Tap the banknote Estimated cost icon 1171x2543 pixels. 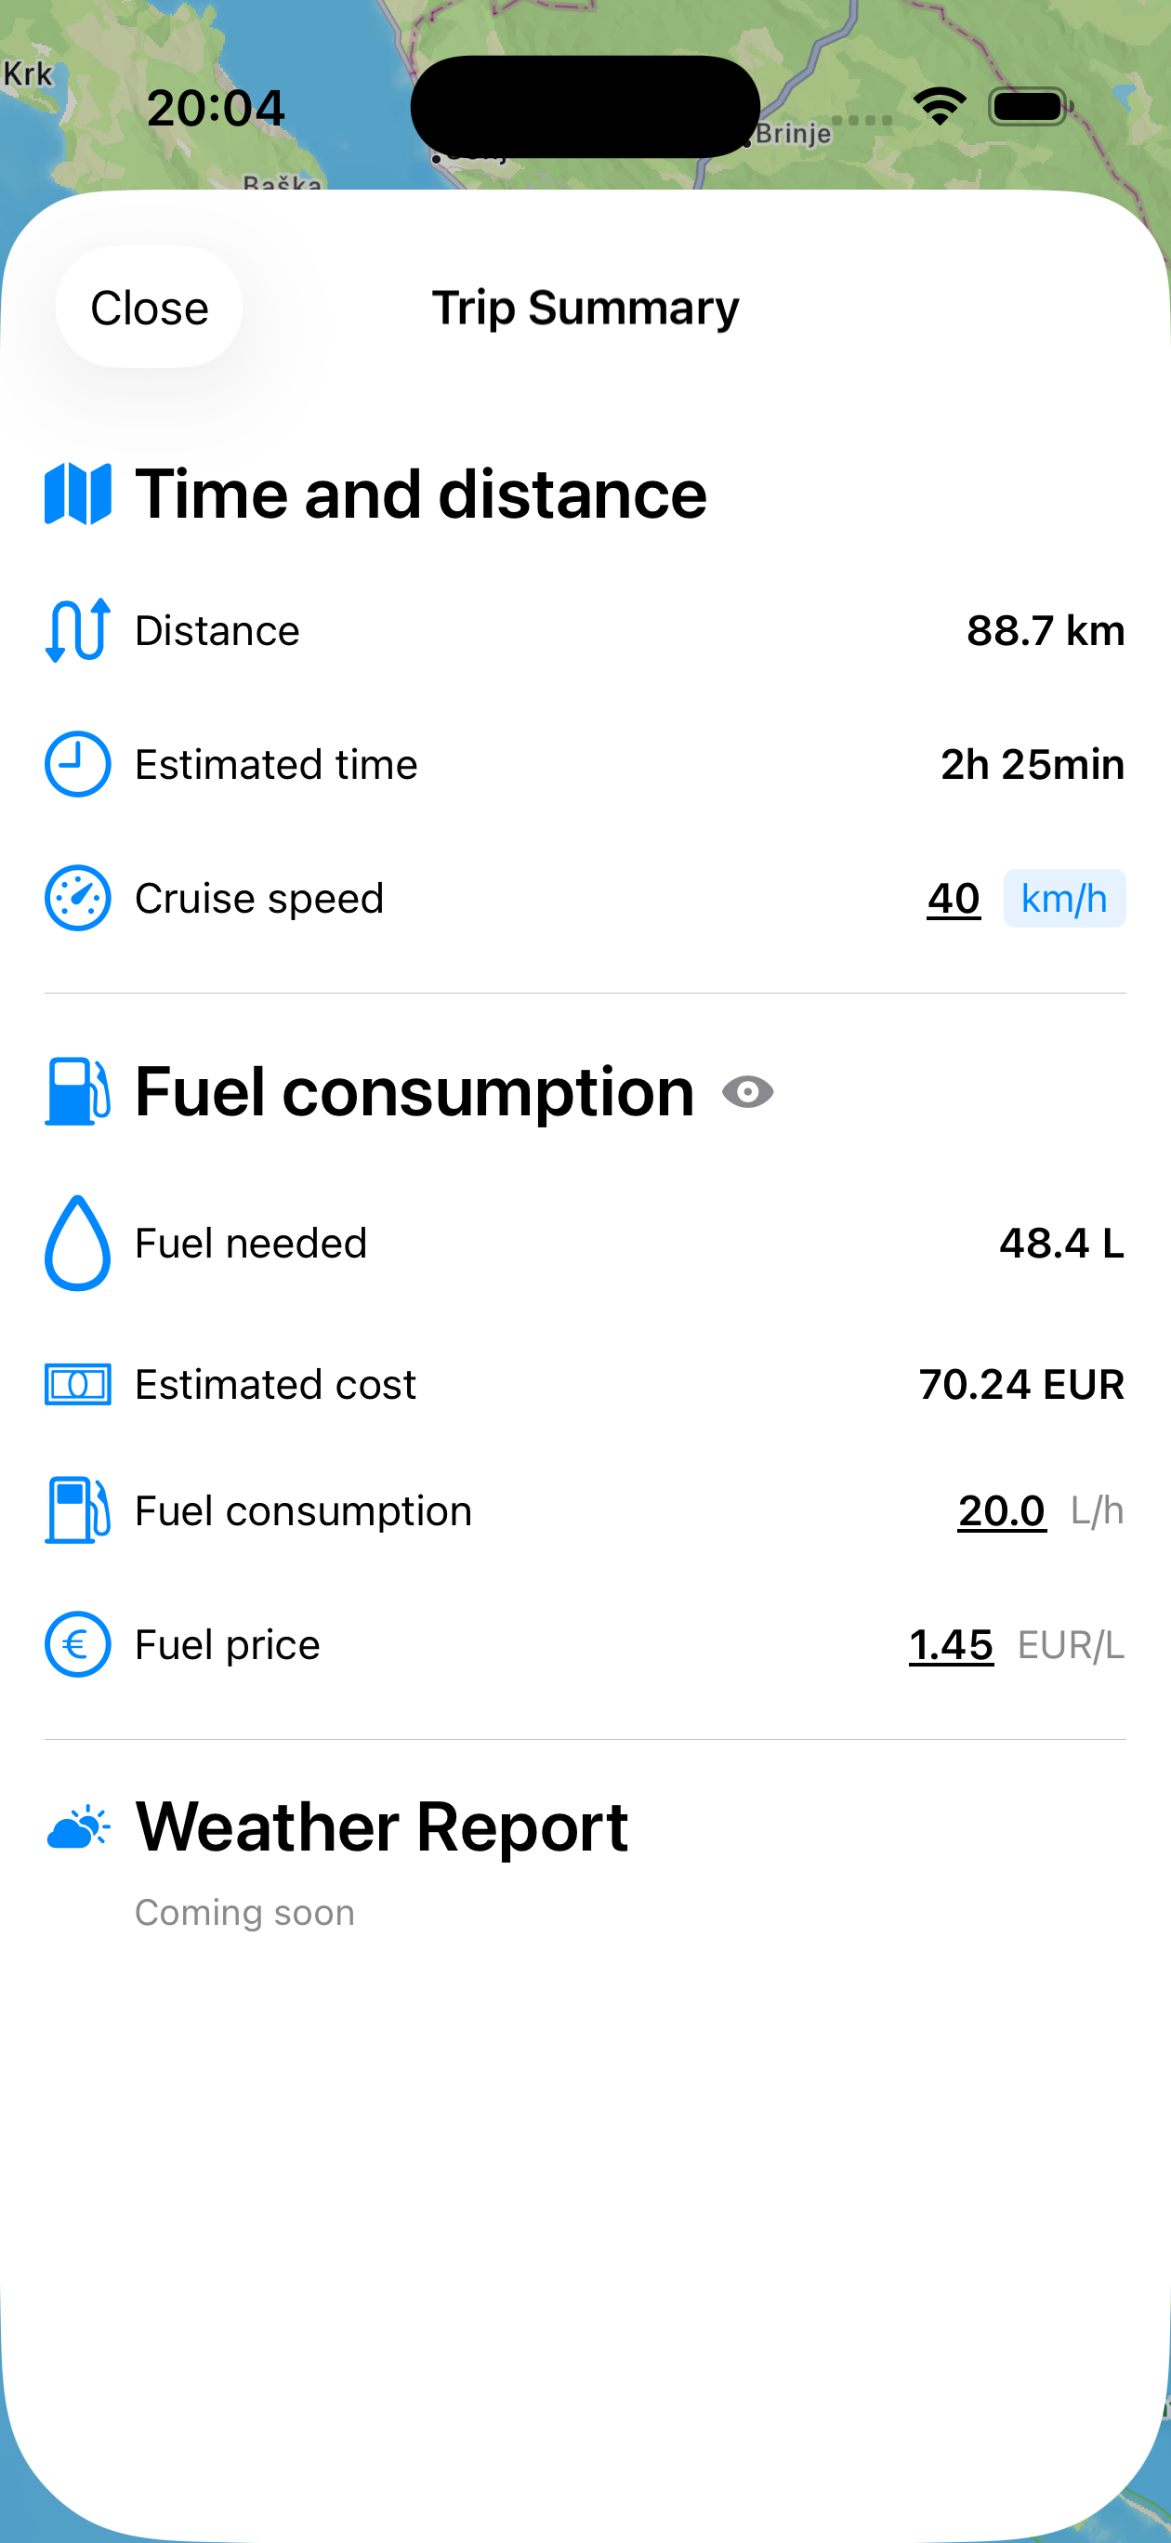[77, 1384]
